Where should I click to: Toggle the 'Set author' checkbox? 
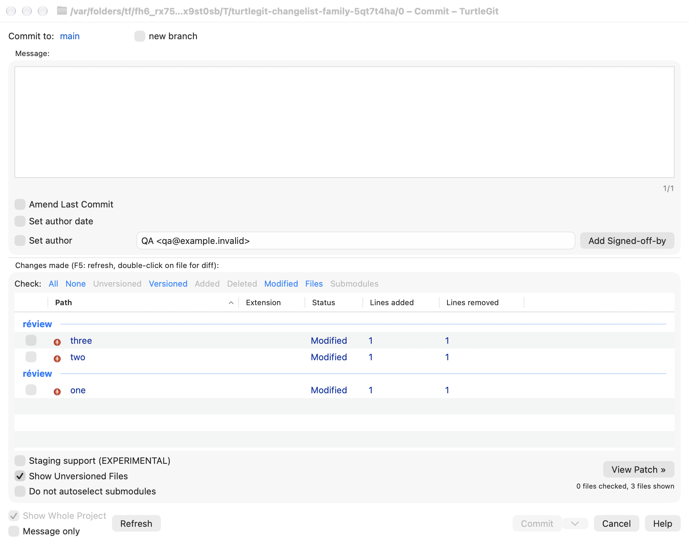click(x=20, y=241)
